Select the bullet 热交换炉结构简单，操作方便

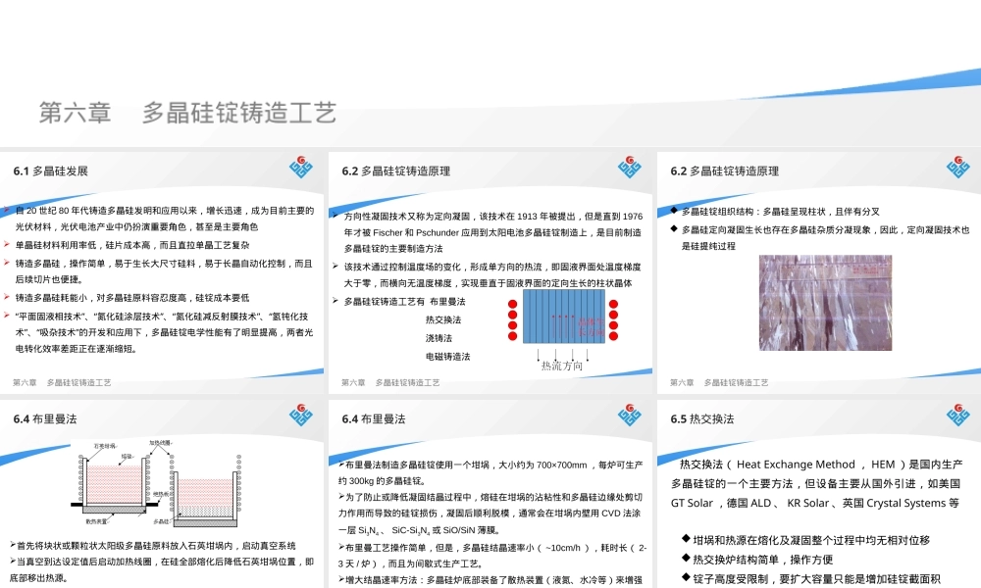click(x=757, y=560)
